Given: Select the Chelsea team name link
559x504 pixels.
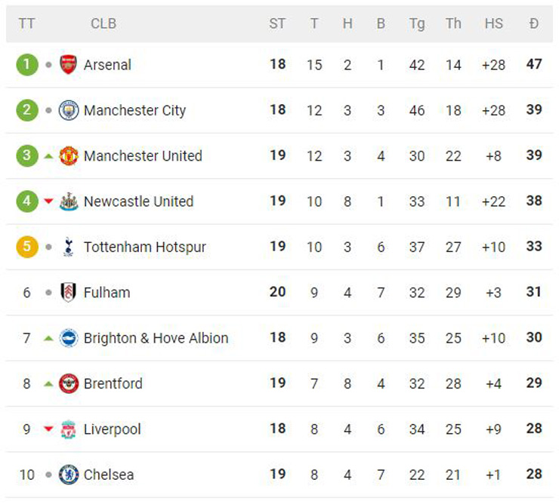Looking at the screenshot, I should tap(109, 475).
